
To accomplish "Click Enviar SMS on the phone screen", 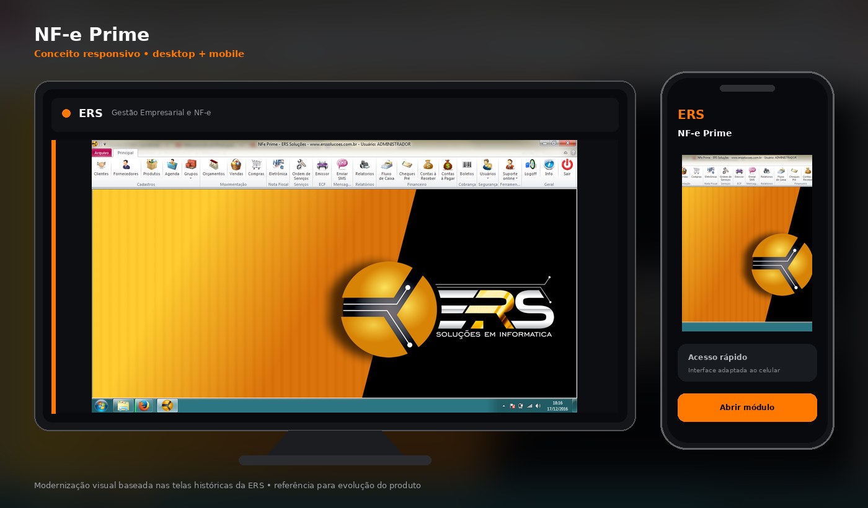I will (x=752, y=173).
